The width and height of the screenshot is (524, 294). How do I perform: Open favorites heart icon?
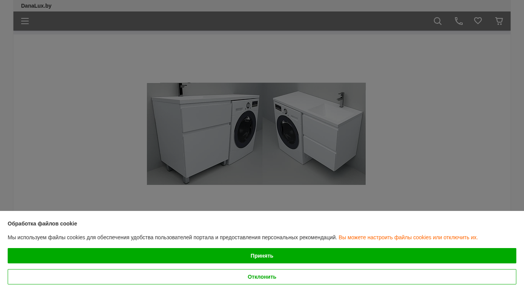478,21
